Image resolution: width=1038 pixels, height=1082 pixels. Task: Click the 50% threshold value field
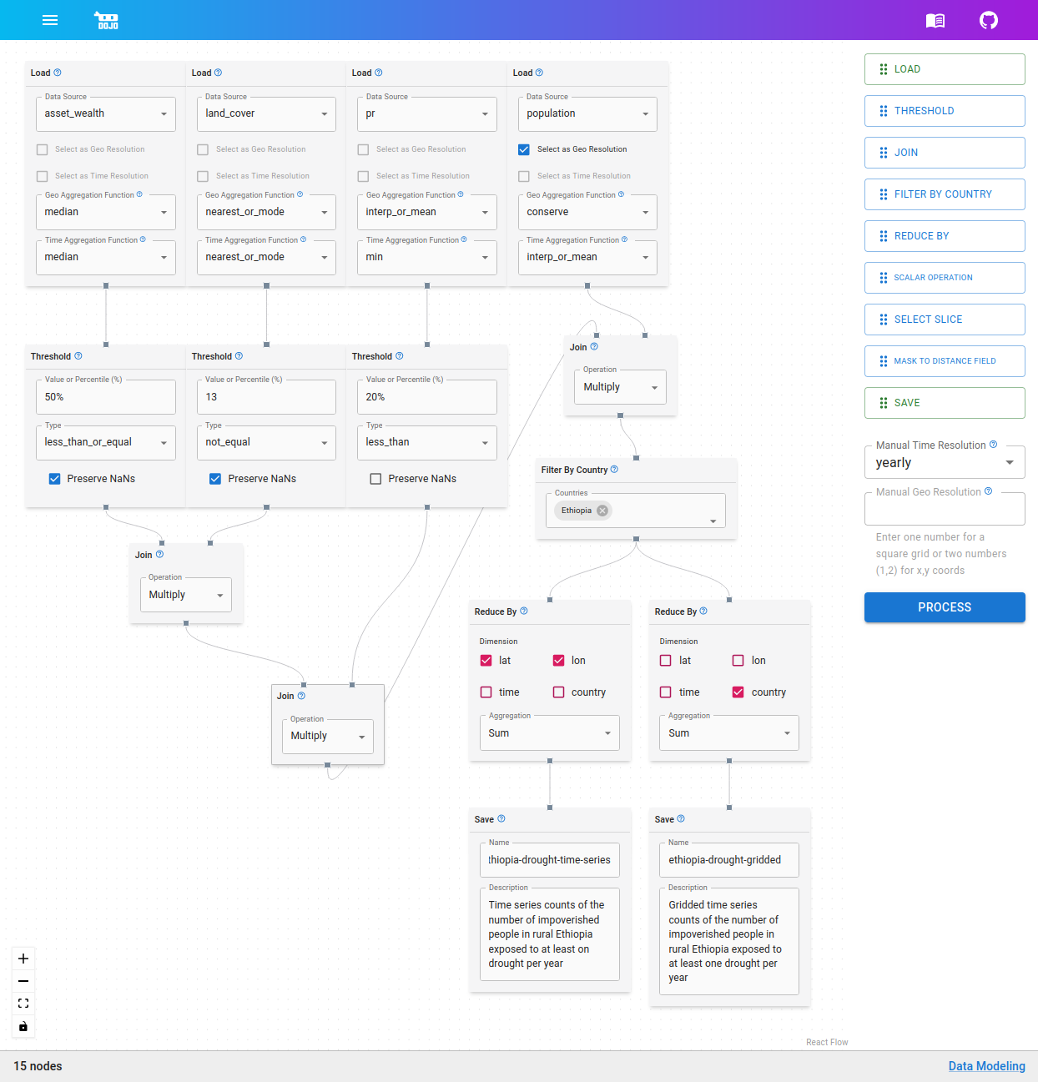point(106,397)
